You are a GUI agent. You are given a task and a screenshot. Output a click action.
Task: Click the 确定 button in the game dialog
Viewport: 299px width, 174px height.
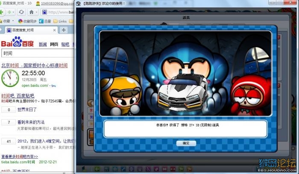click(x=186, y=143)
